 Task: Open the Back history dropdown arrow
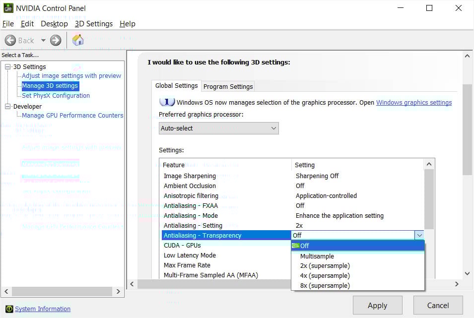pyautogui.click(x=43, y=40)
